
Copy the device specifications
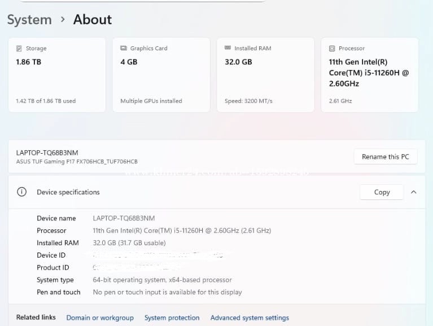pos(382,192)
